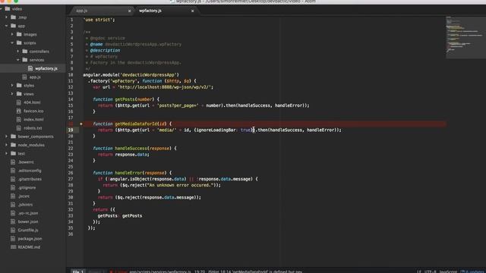Image resolution: width=486 pixels, height=273 pixels.
Task: Click line number 10 in the gutter
Action: point(71,75)
